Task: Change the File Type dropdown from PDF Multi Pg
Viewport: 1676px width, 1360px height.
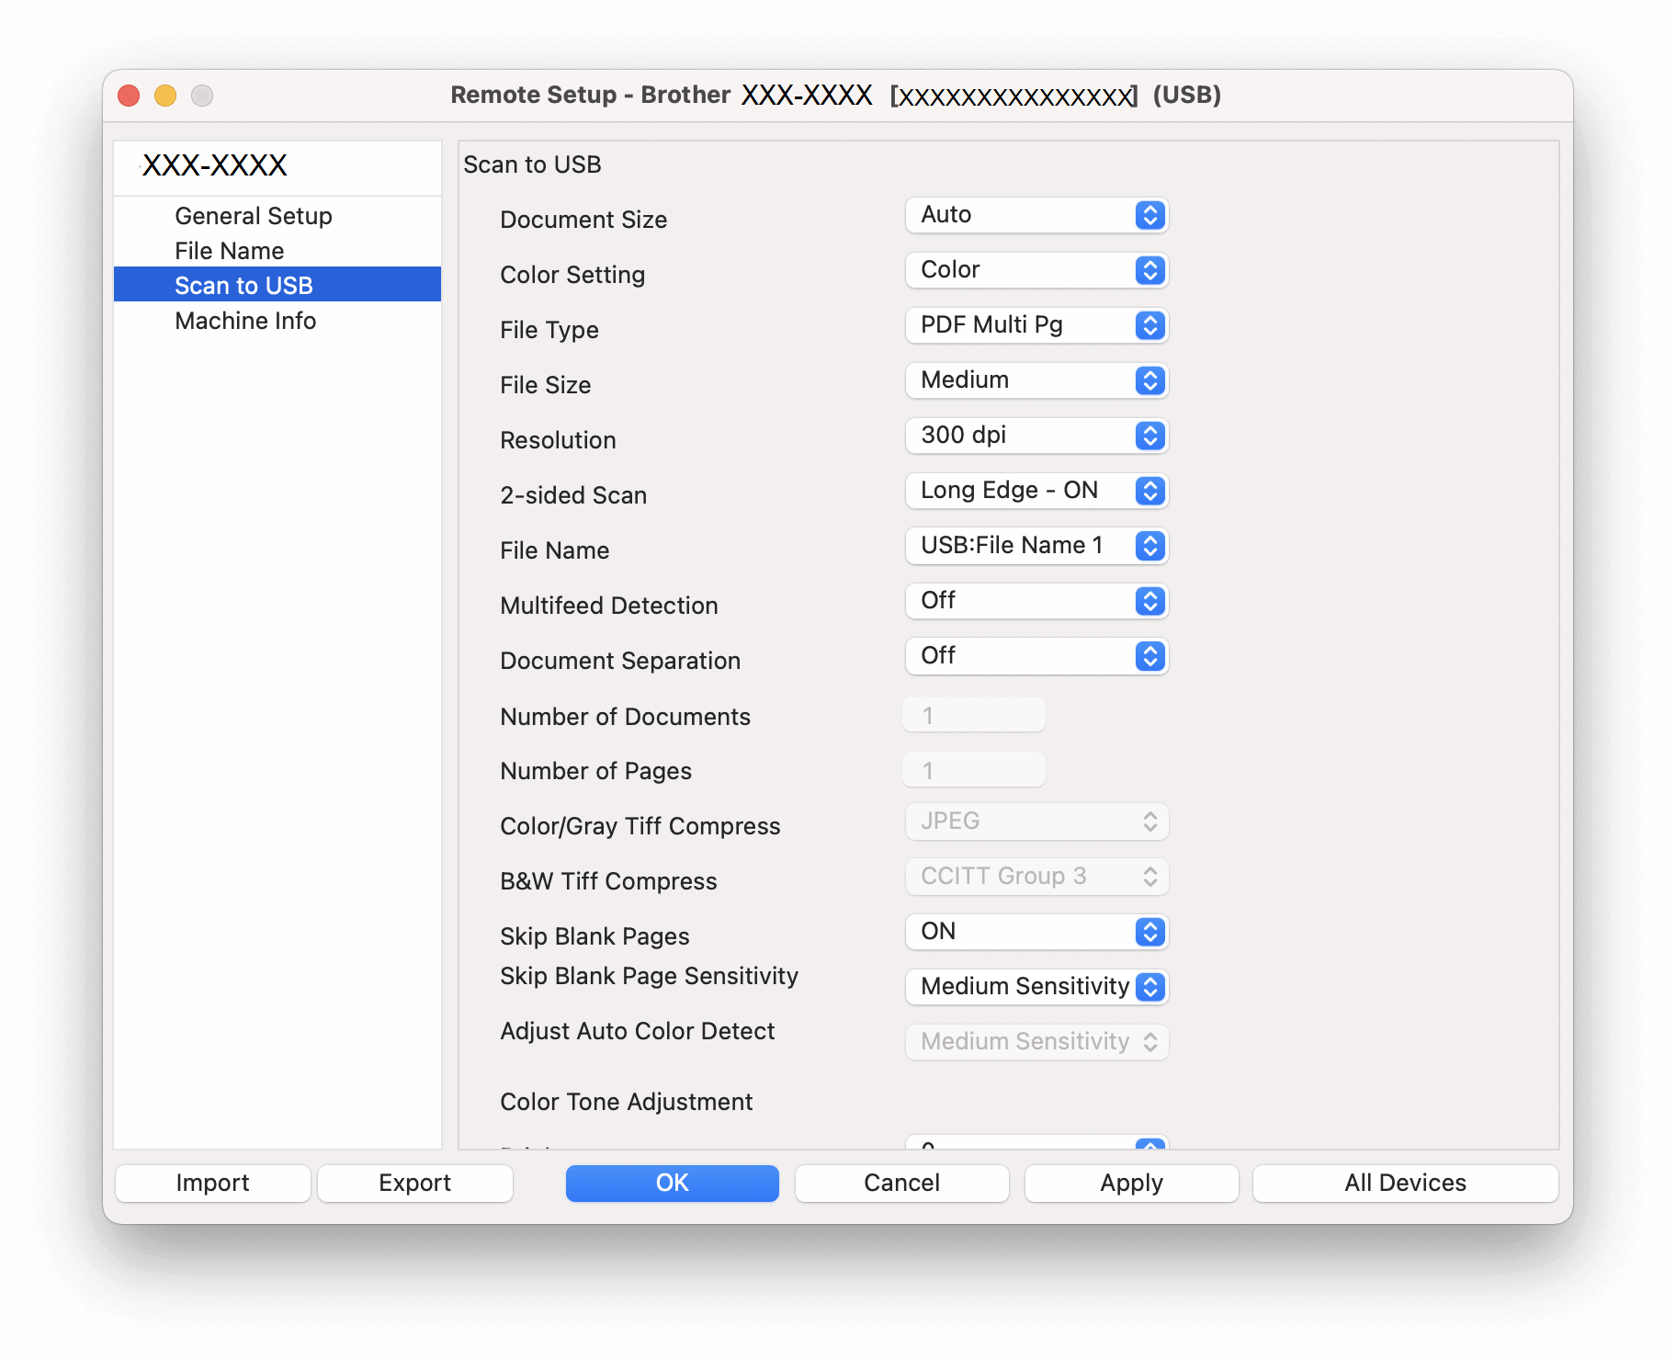Action: point(1036,325)
